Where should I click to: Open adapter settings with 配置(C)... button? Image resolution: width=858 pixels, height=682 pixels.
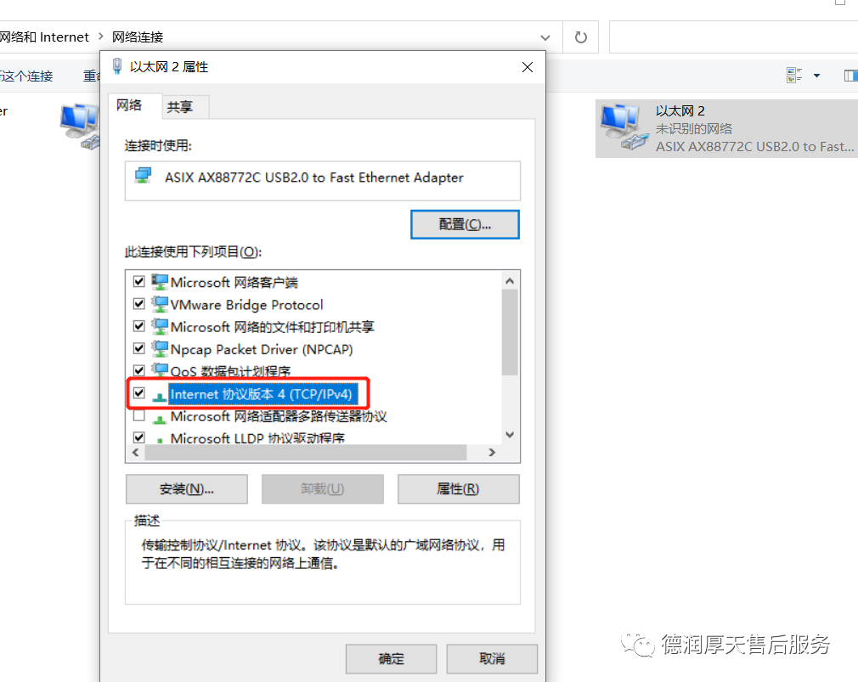coord(465,224)
